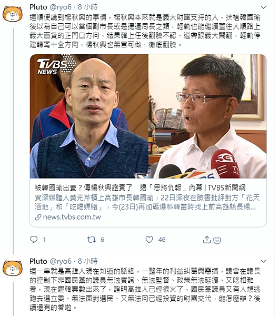Expand first tweet's options chevron
This screenshot has height=316, width=279.
tap(263, 8)
